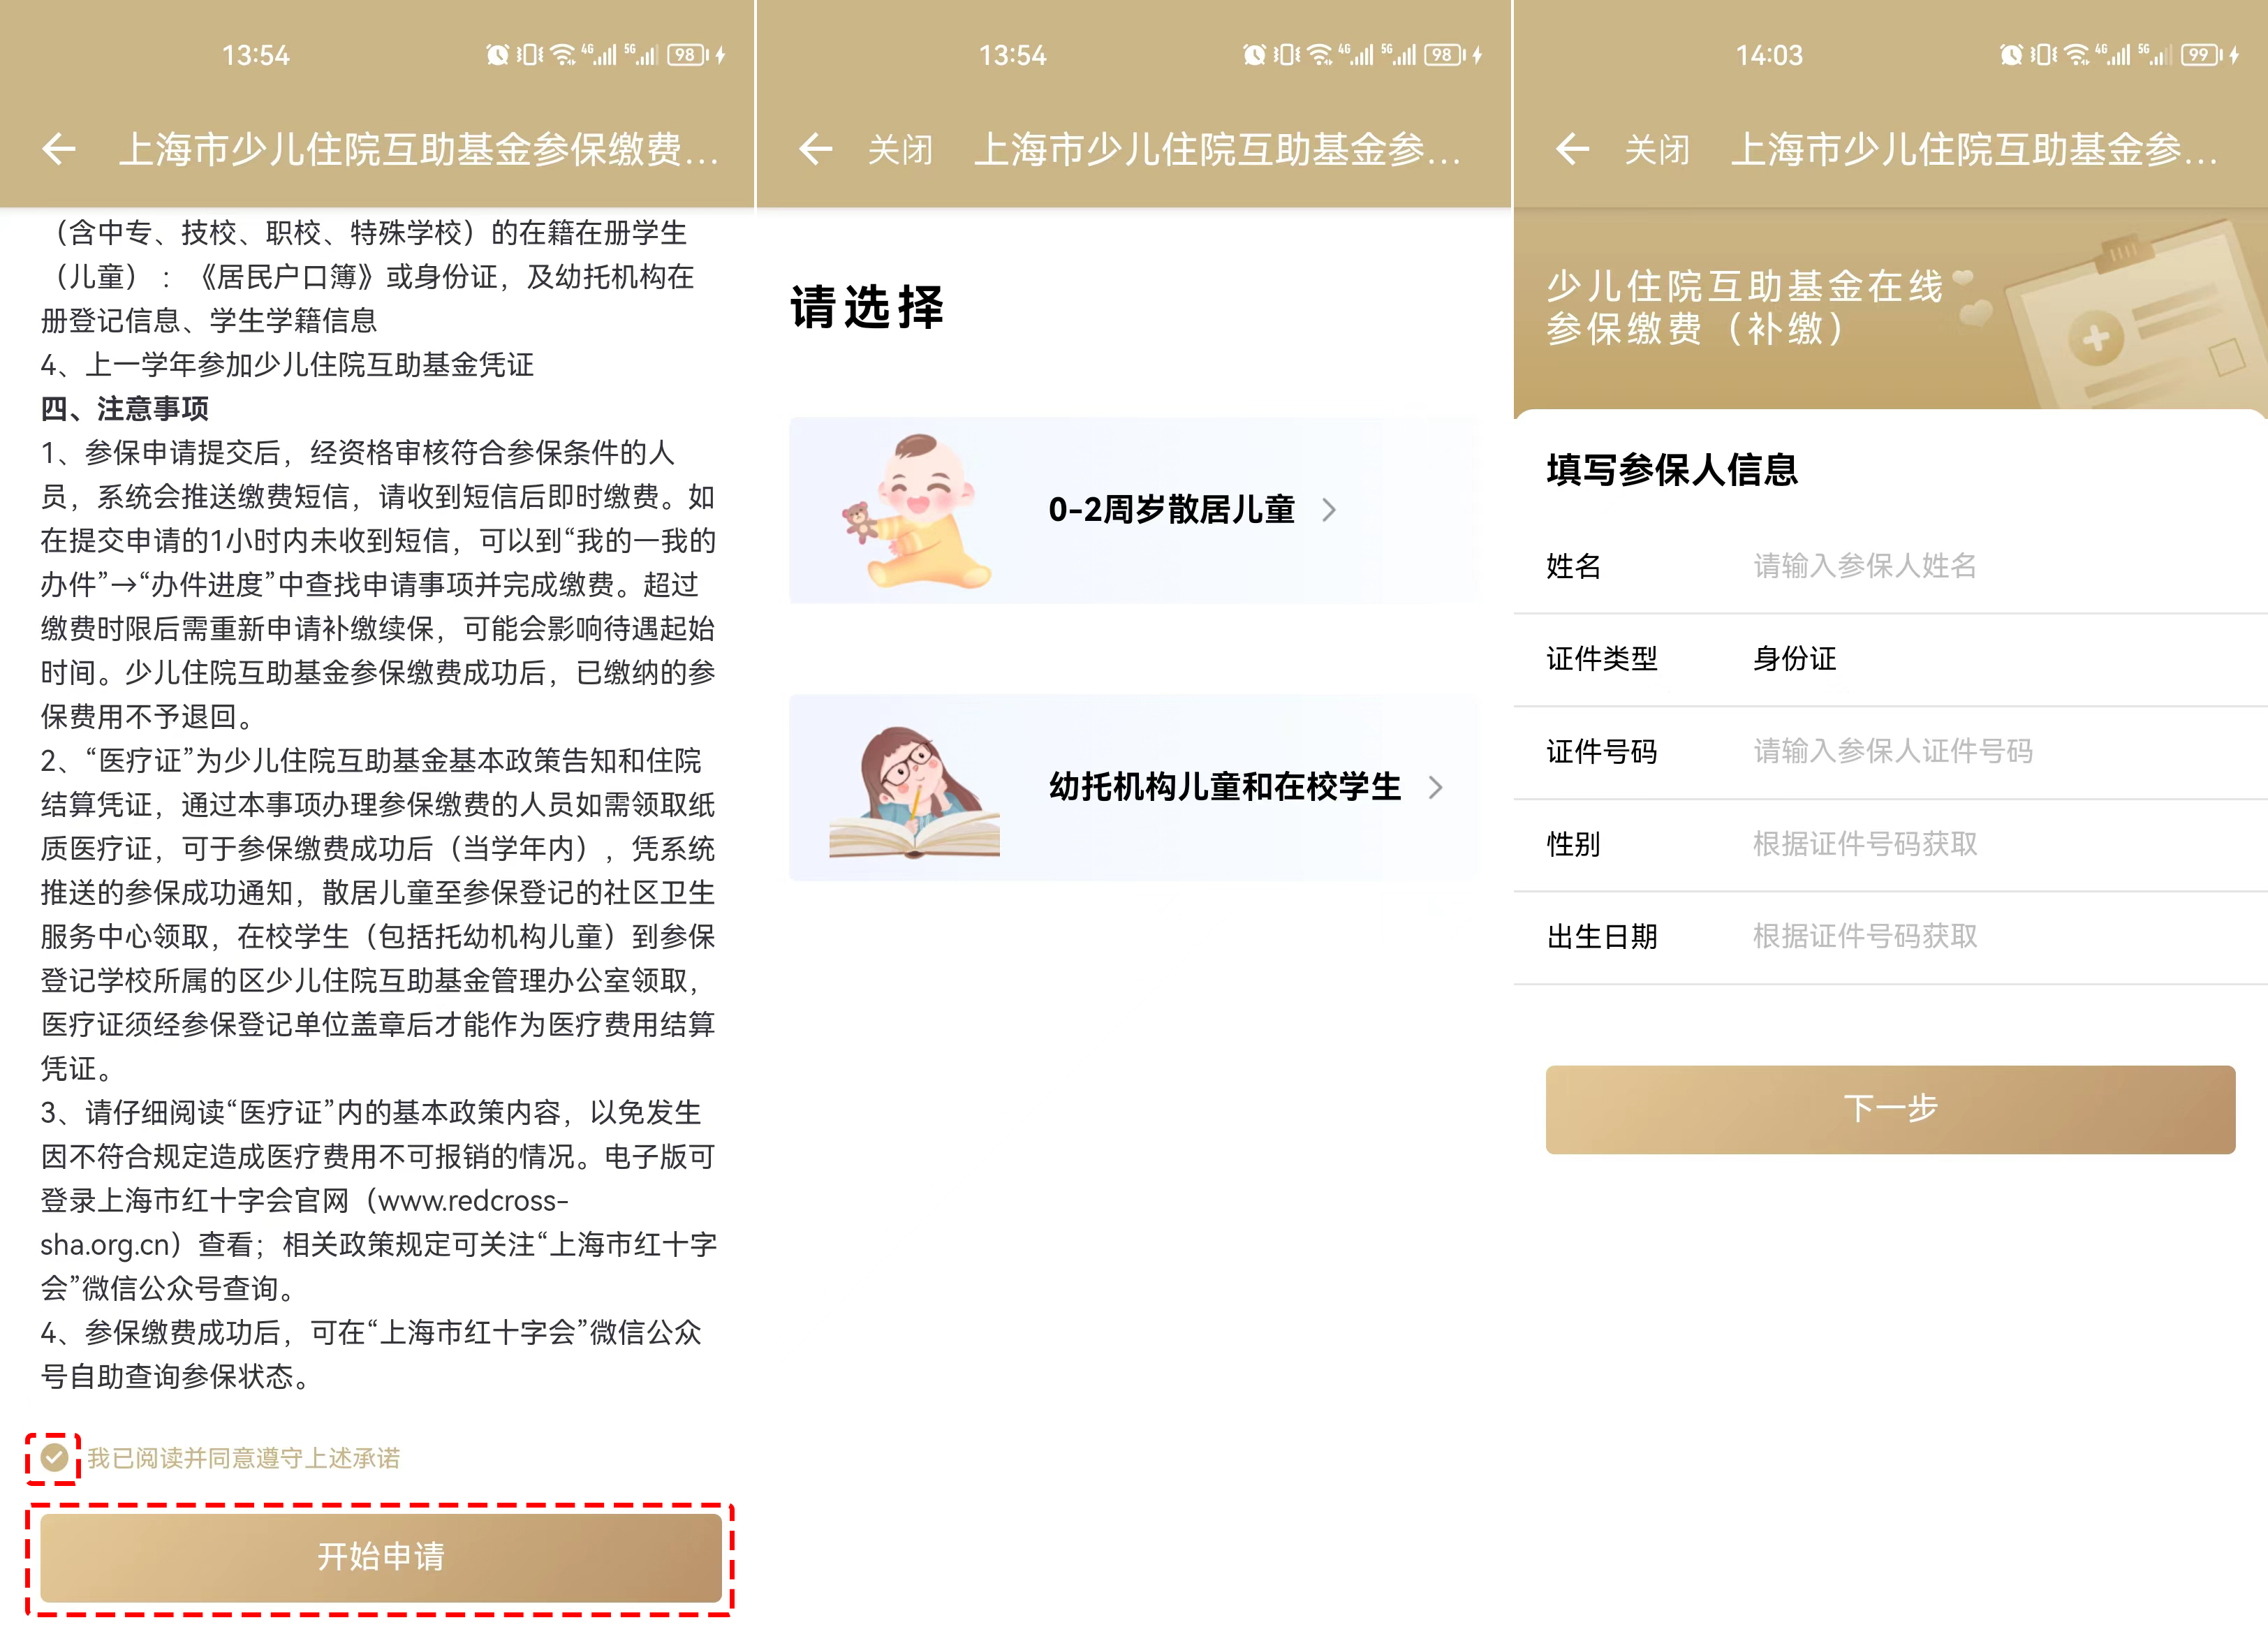The image size is (2268, 1634).
Task: Tap back arrow on middle screen
Action: point(815,150)
